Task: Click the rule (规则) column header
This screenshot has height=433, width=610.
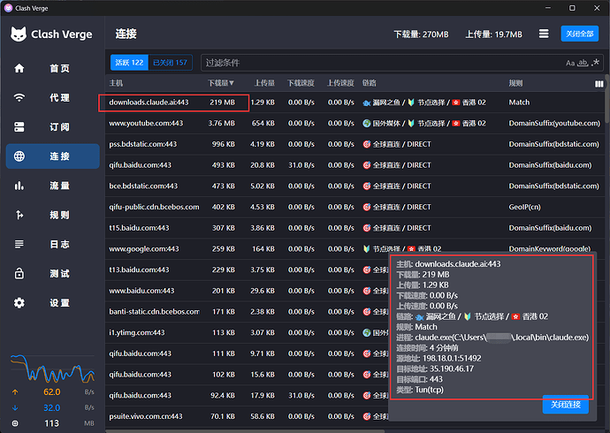Action: coord(516,83)
